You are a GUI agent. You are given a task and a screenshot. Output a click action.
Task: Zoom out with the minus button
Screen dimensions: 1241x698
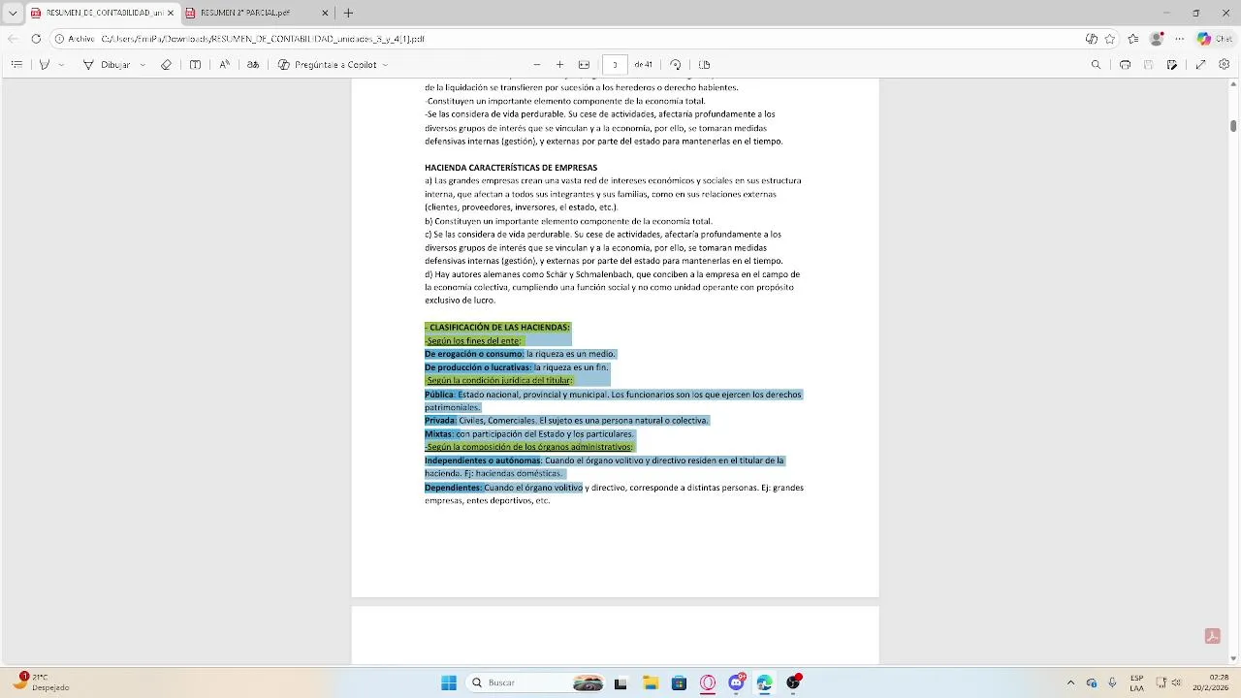coord(536,65)
